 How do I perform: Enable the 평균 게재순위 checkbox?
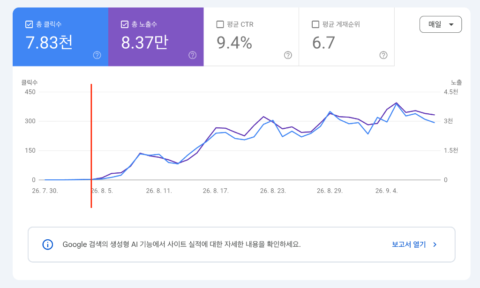pyautogui.click(x=315, y=24)
